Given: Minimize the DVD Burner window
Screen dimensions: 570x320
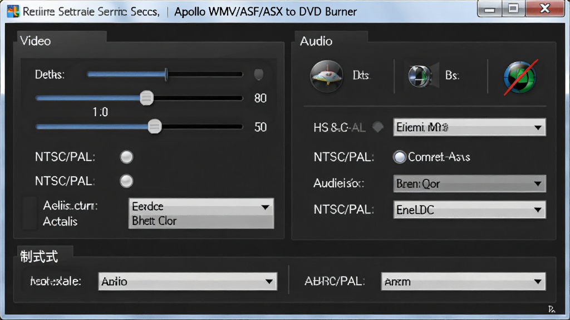Looking at the screenshot, I should tap(490, 9).
